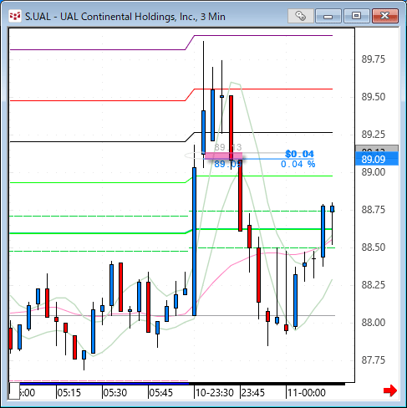Click the chart link chain icon
This screenshot has height=408, width=407.
[x=301, y=16]
